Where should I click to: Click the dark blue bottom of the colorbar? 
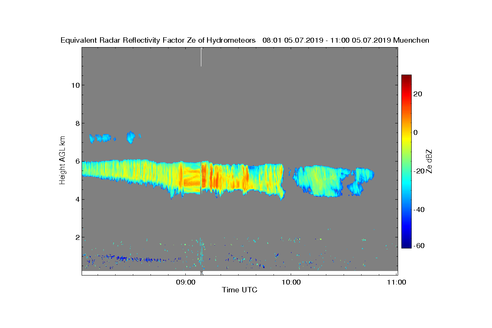pos(406,245)
